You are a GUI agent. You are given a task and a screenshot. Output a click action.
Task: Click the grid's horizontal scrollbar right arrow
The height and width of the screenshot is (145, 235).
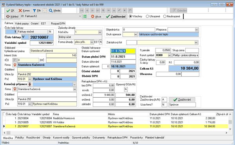226,133
